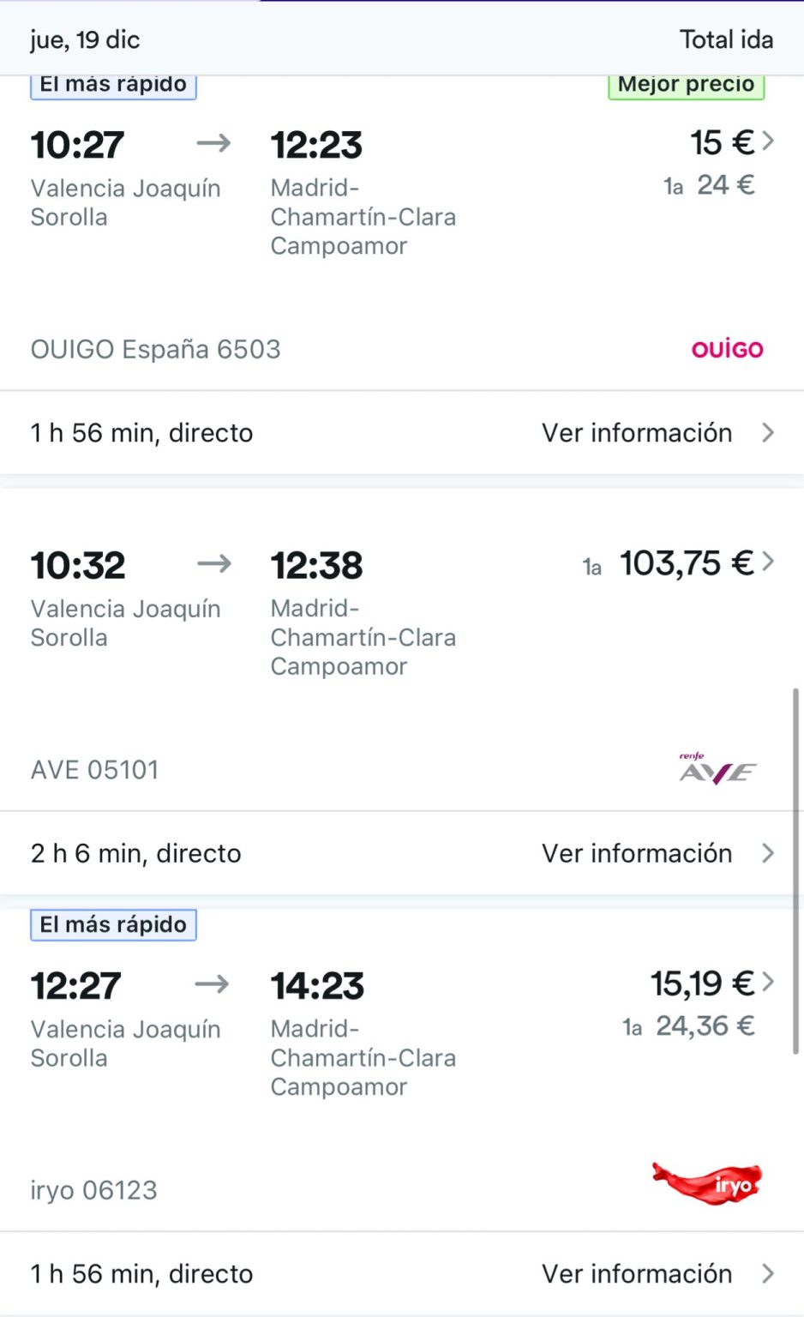Click the Total ida header label
This screenshot has height=1317, width=804.
pos(726,39)
